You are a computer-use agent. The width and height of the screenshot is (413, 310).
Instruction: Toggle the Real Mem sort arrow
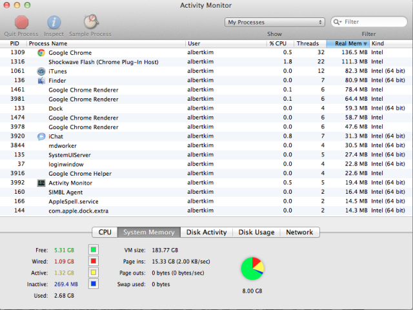click(365, 43)
